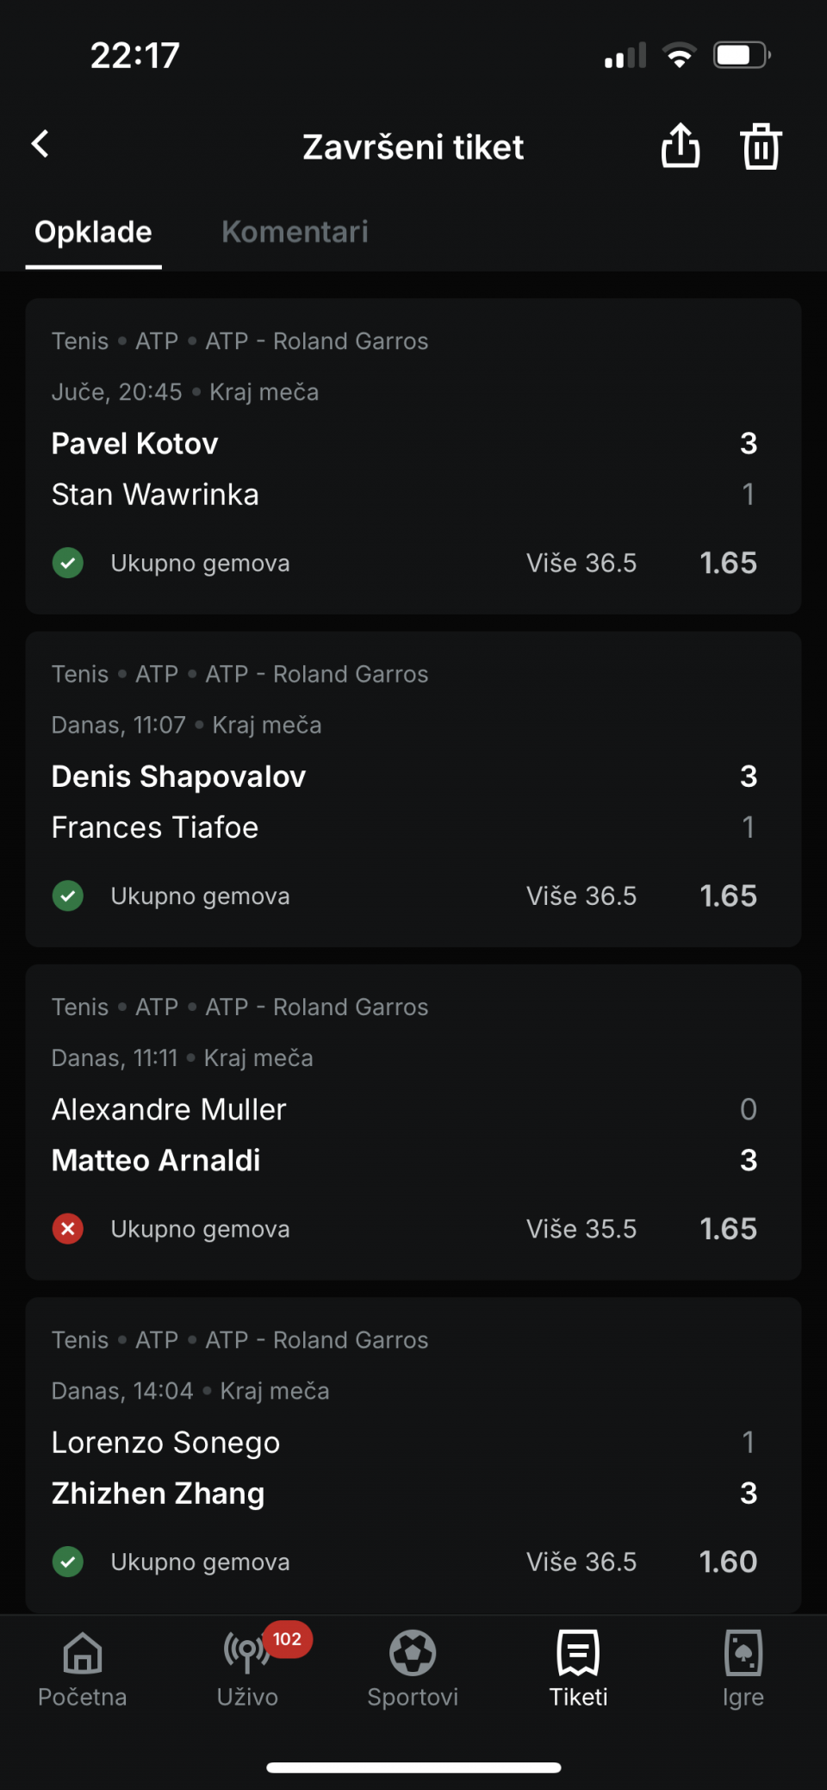Open Igre games section
Screen dimensions: 827x1790
pos(743,1669)
